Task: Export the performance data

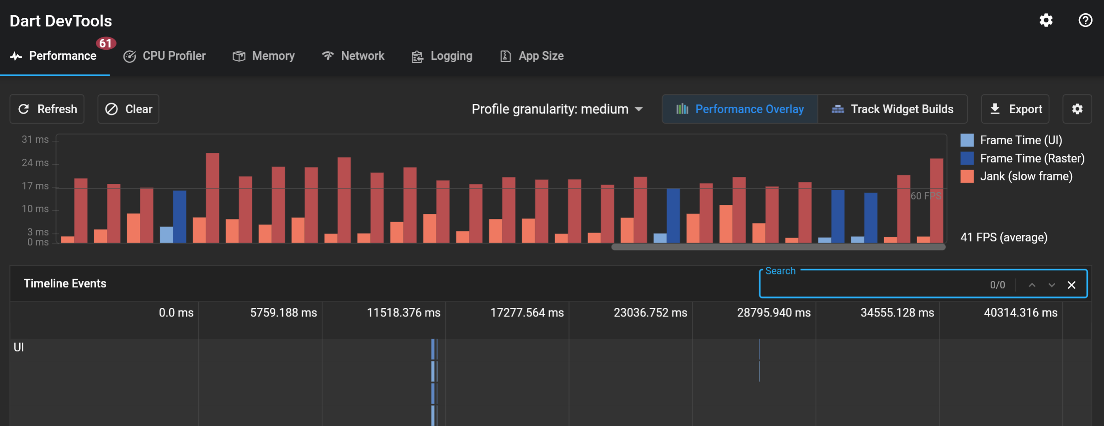Action: point(1015,109)
